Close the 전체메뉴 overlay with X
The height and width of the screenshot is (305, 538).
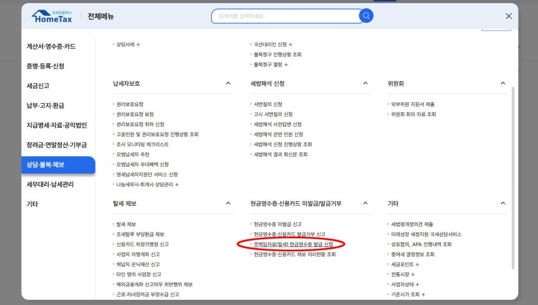[508, 16]
